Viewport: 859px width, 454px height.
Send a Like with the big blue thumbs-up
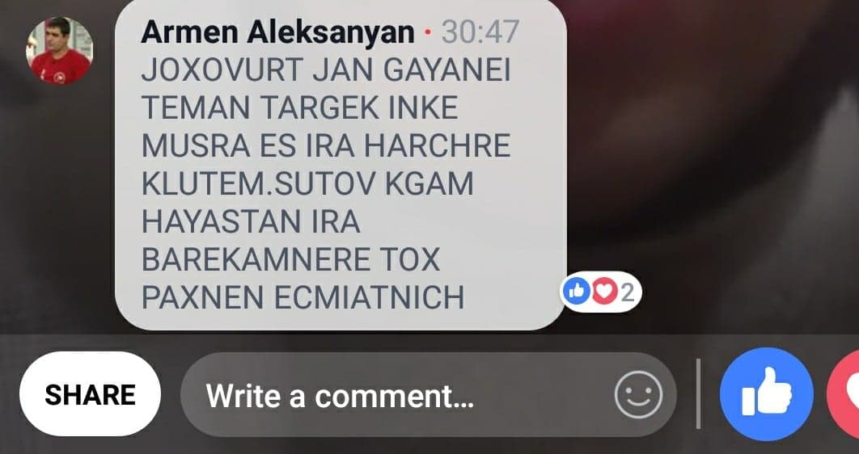pyautogui.click(x=767, y=394)
